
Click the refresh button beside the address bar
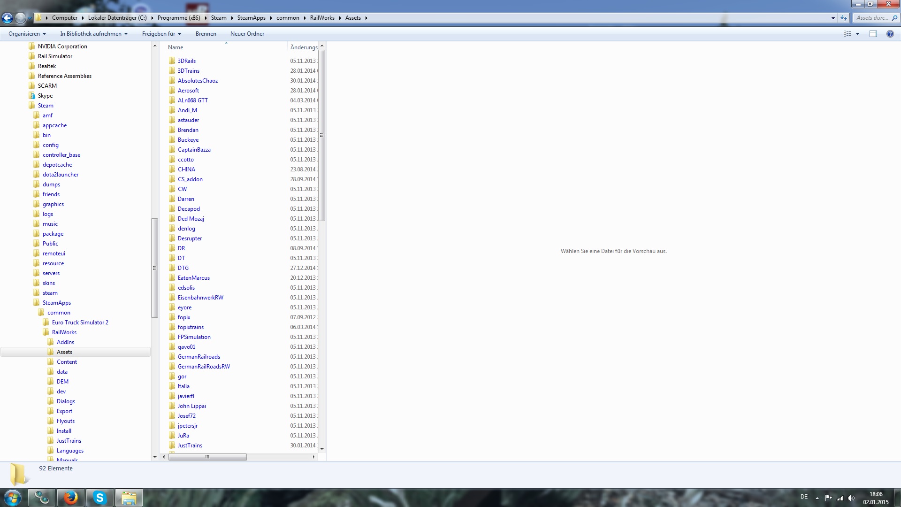[x=843, y=18]
